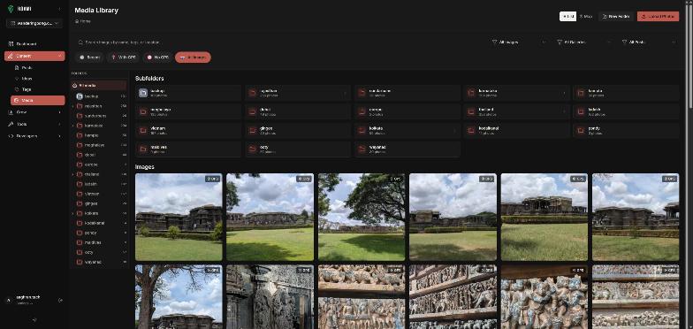Image resolution: width=693 pixels, height=329 pixels.
Task: Open the Tags page in the sidebar
Action: coord(37,89)
